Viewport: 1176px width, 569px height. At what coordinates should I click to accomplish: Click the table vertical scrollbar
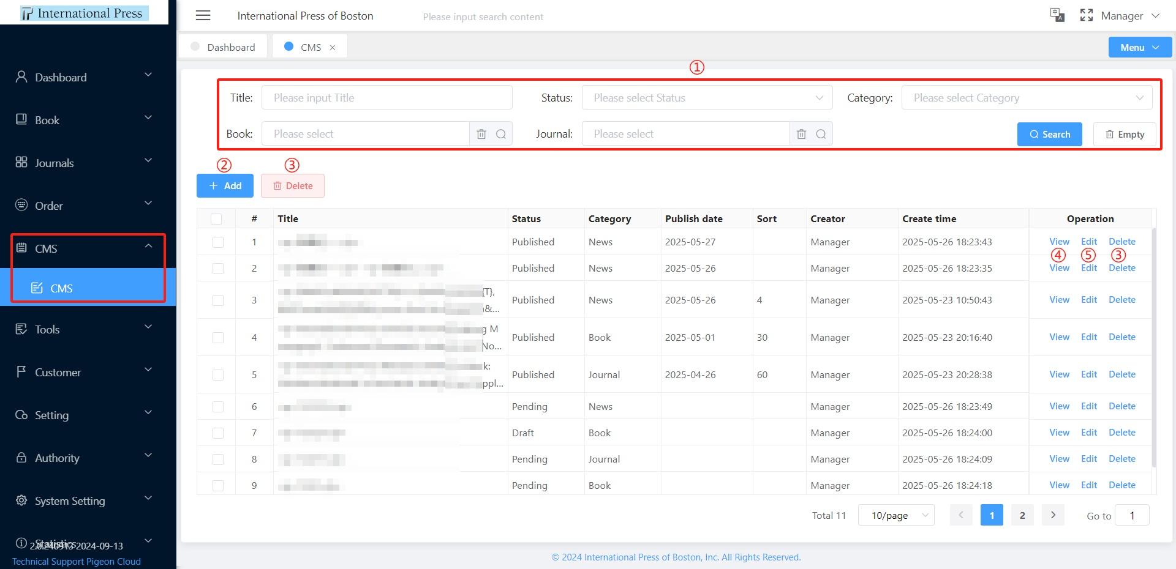(x=1154, y=348)
